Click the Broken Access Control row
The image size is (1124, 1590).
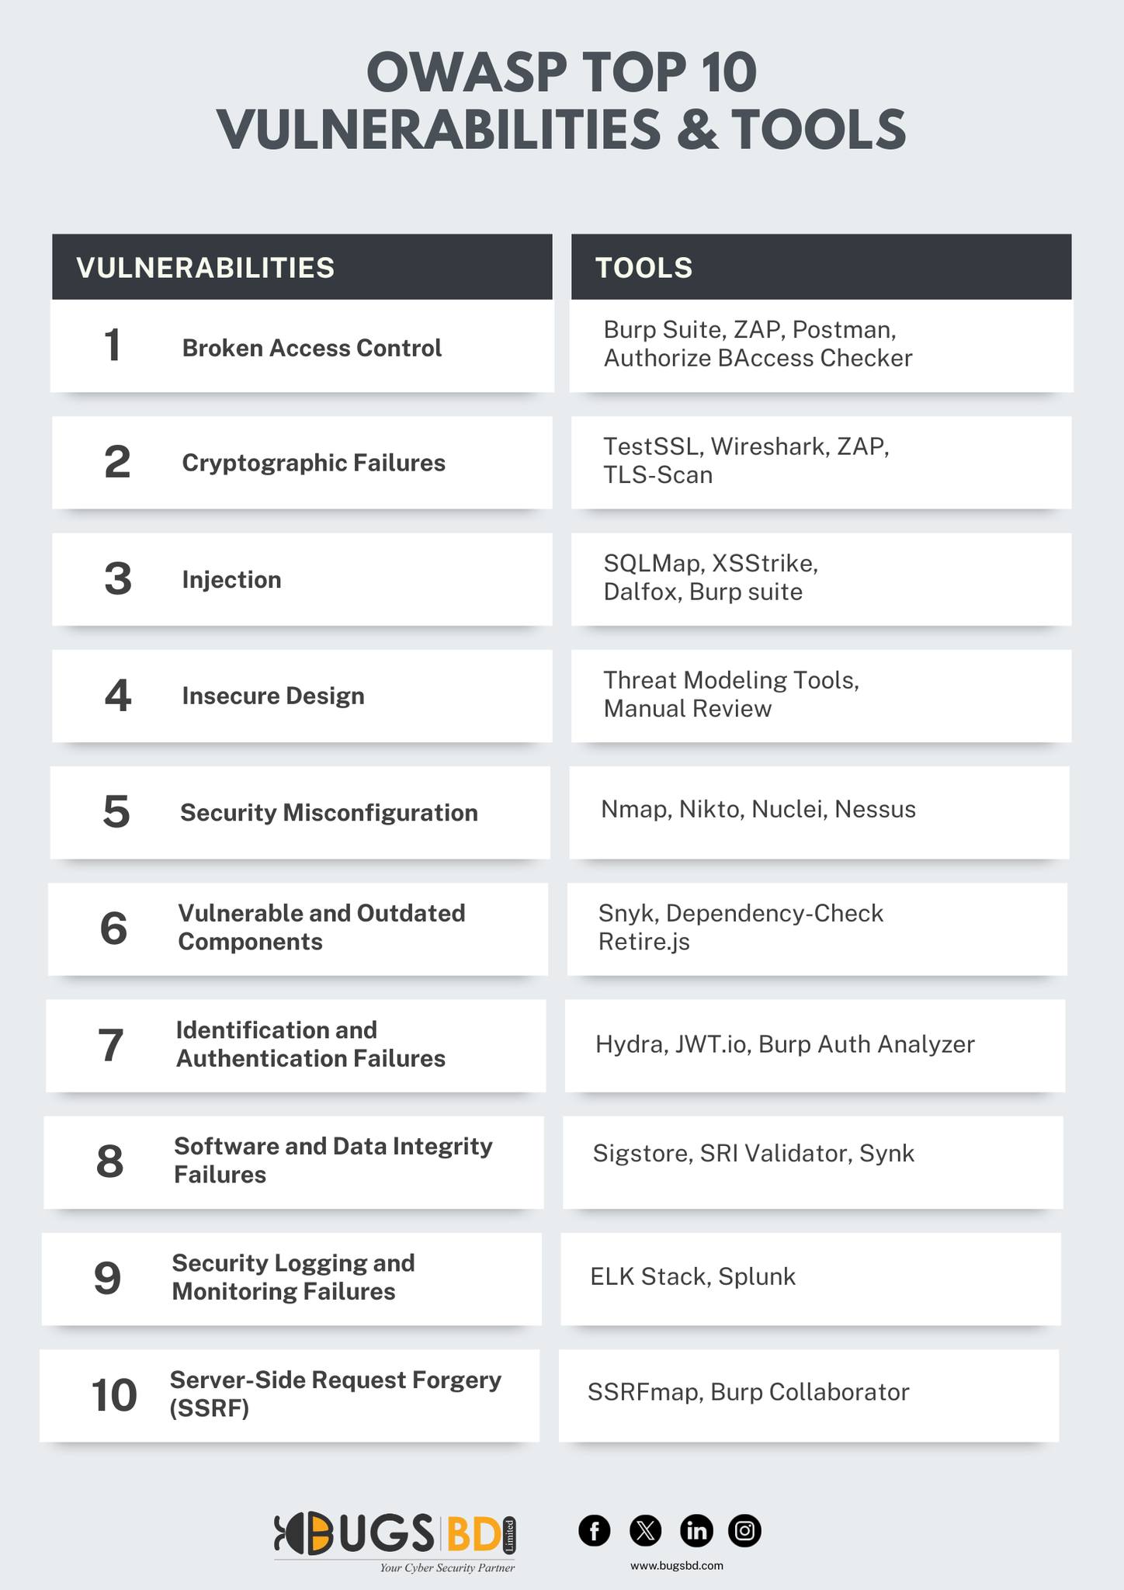click(x=302, y=346)
